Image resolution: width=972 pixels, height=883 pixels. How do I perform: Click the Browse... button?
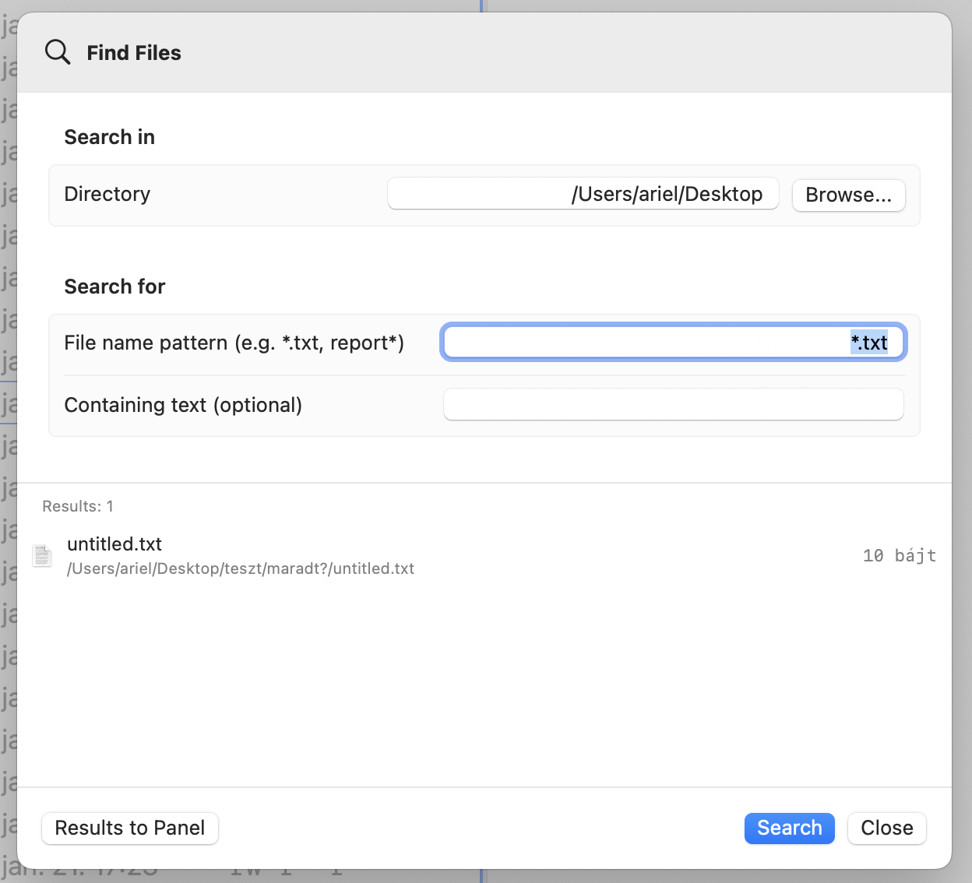[848, 195]
